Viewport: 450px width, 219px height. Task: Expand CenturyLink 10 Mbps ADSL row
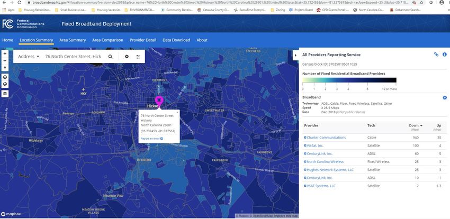pos(305,178)
